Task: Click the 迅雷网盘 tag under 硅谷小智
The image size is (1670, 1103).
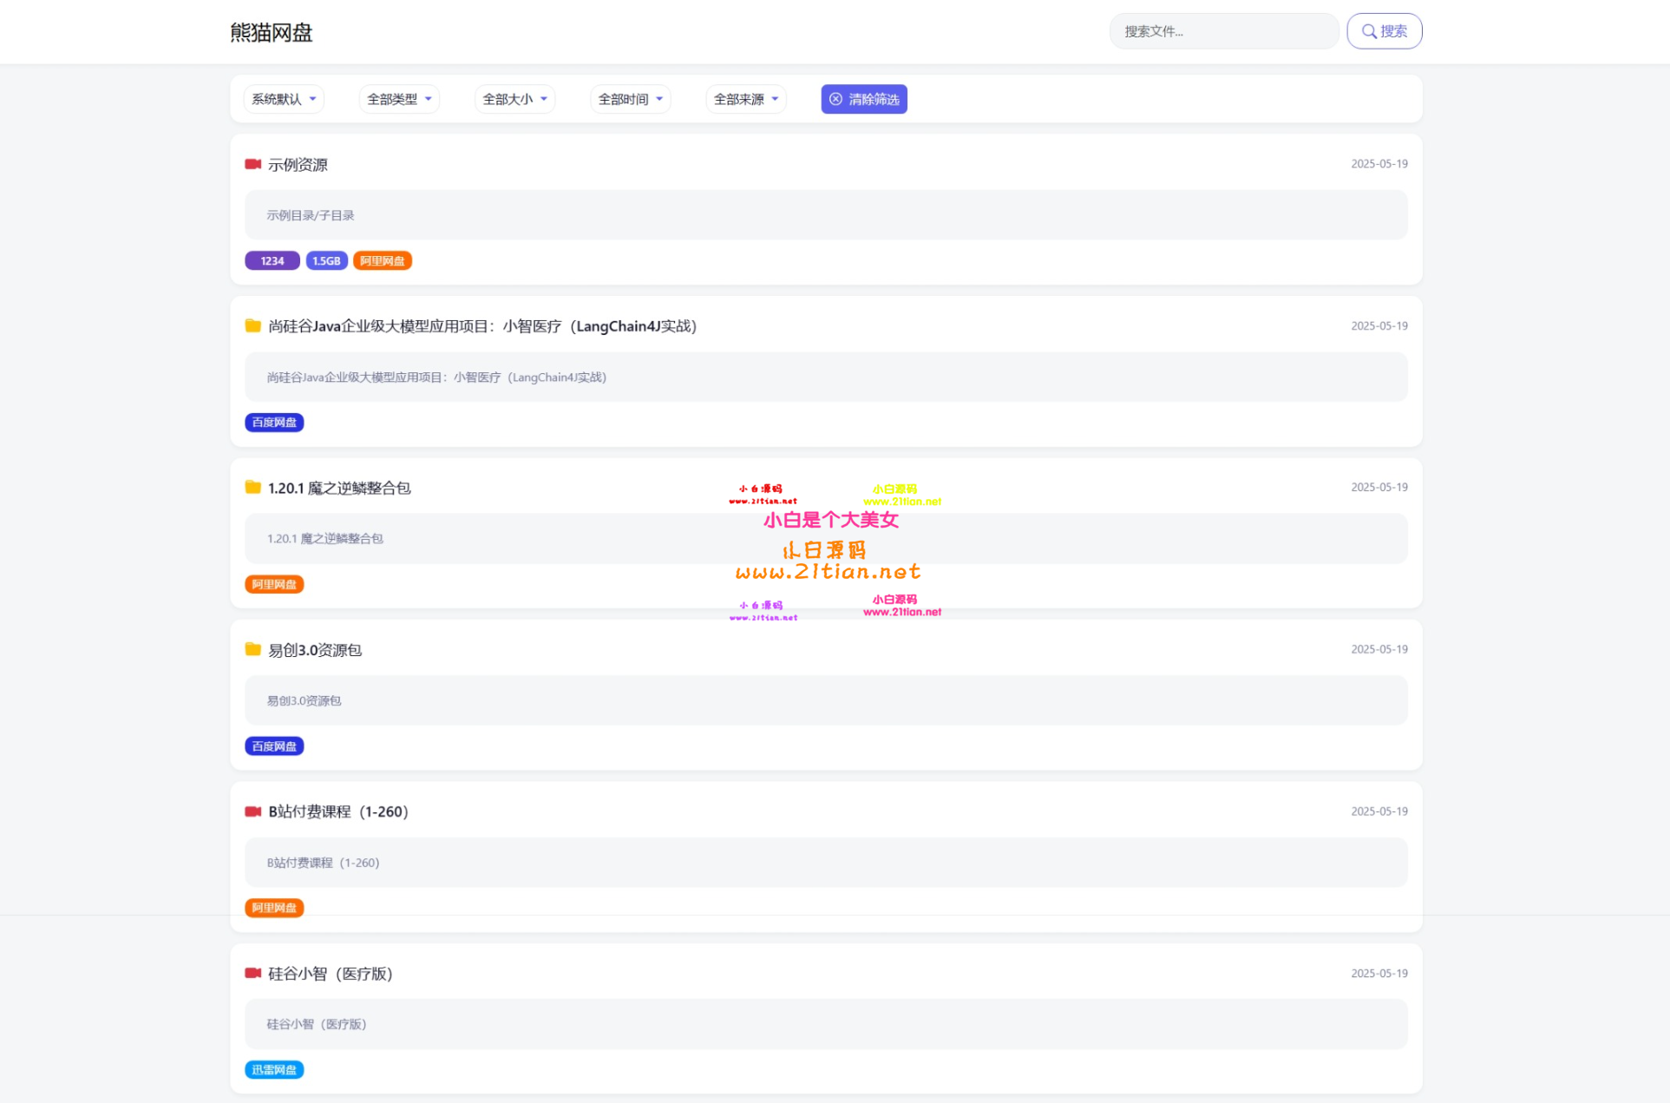Action: click(x=274, y=1070)
